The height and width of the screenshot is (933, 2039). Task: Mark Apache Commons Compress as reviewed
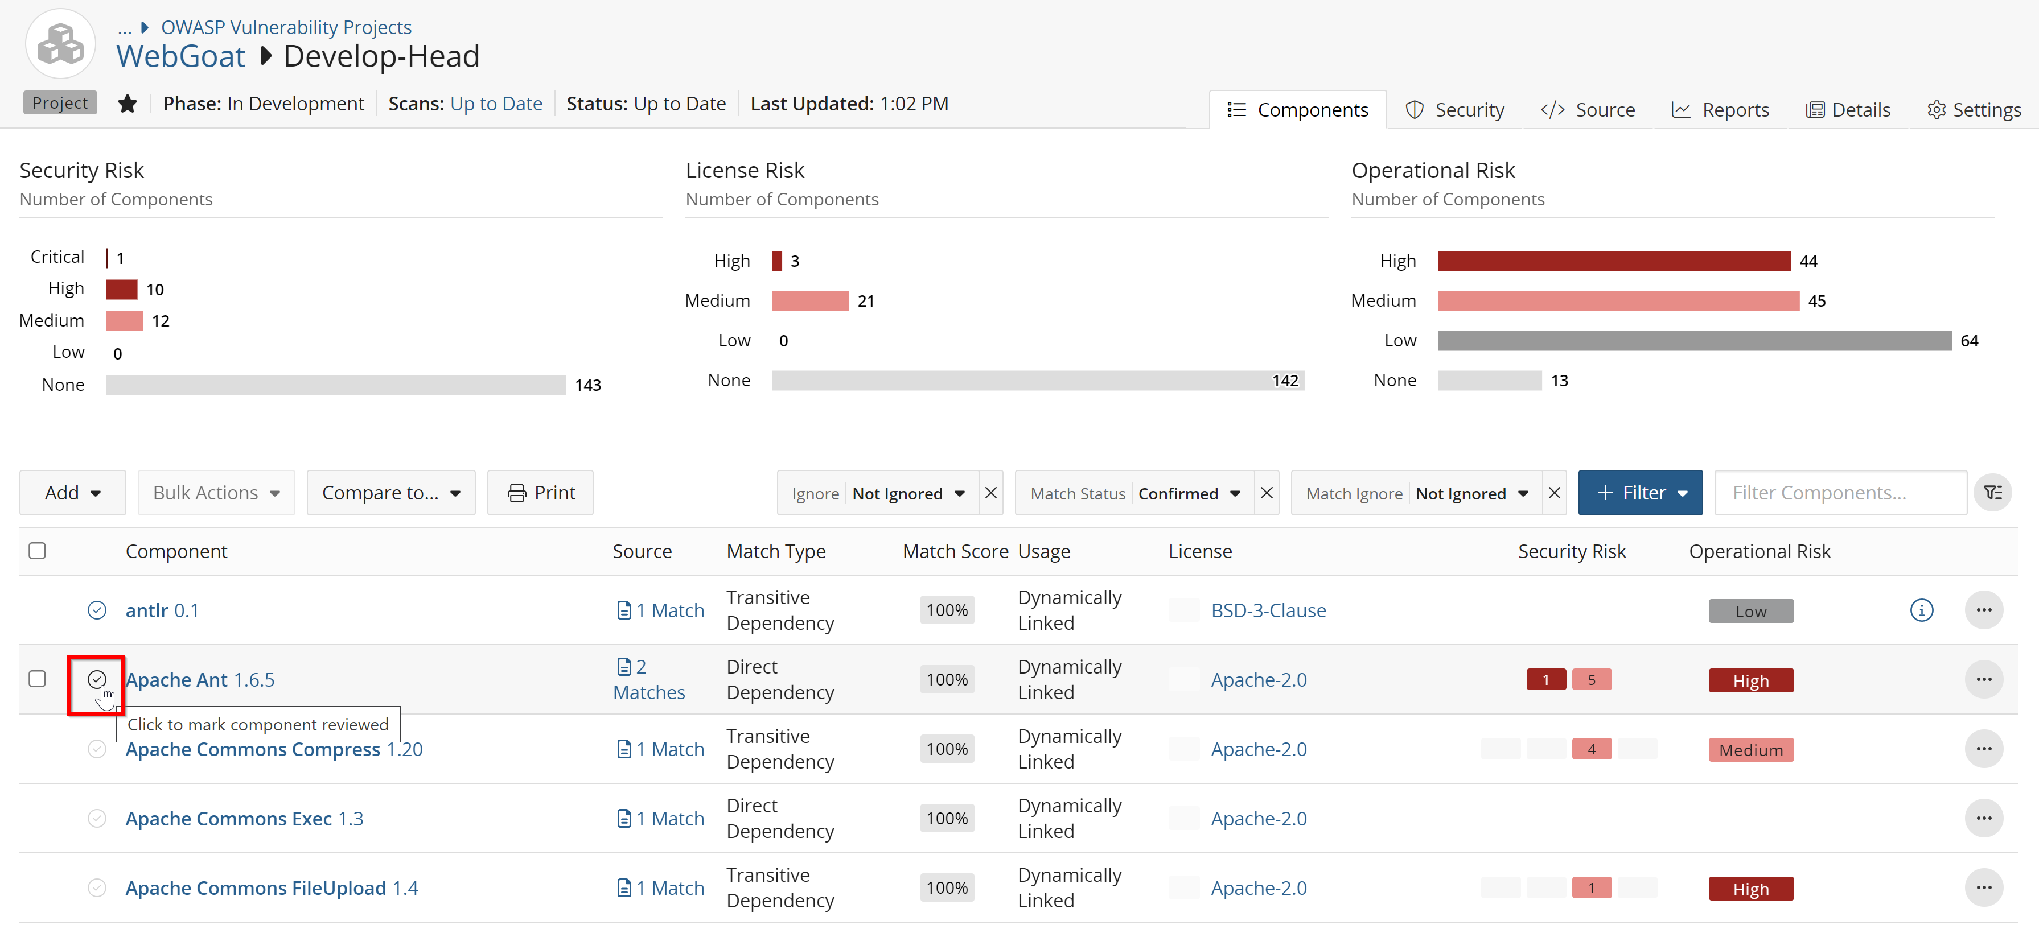pyautogui.click(x=97, y=749)
